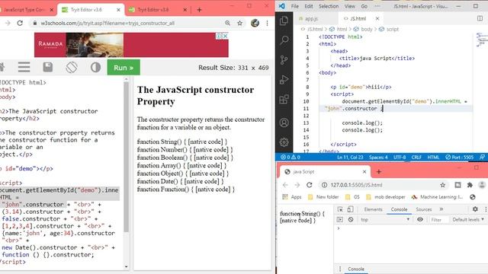The height and width of the screenshot is (274, 488).
Task: Open console context 'top' dropdown
Action: (385, 220)
